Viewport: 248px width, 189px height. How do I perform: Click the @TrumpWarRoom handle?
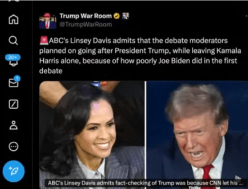pos(86,25)
